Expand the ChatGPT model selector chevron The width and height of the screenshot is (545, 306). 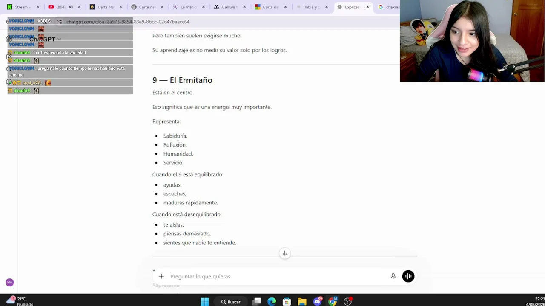(59, 39)
